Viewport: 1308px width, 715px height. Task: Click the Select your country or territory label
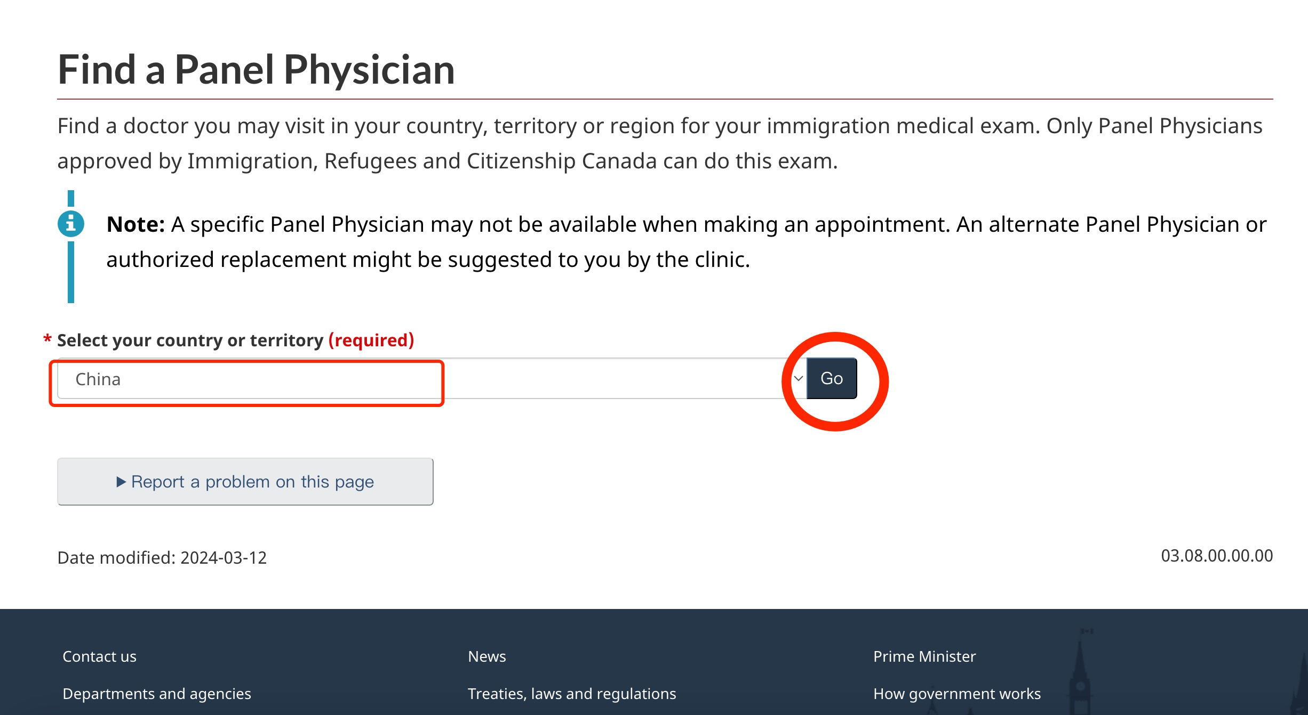pos(190,340)
